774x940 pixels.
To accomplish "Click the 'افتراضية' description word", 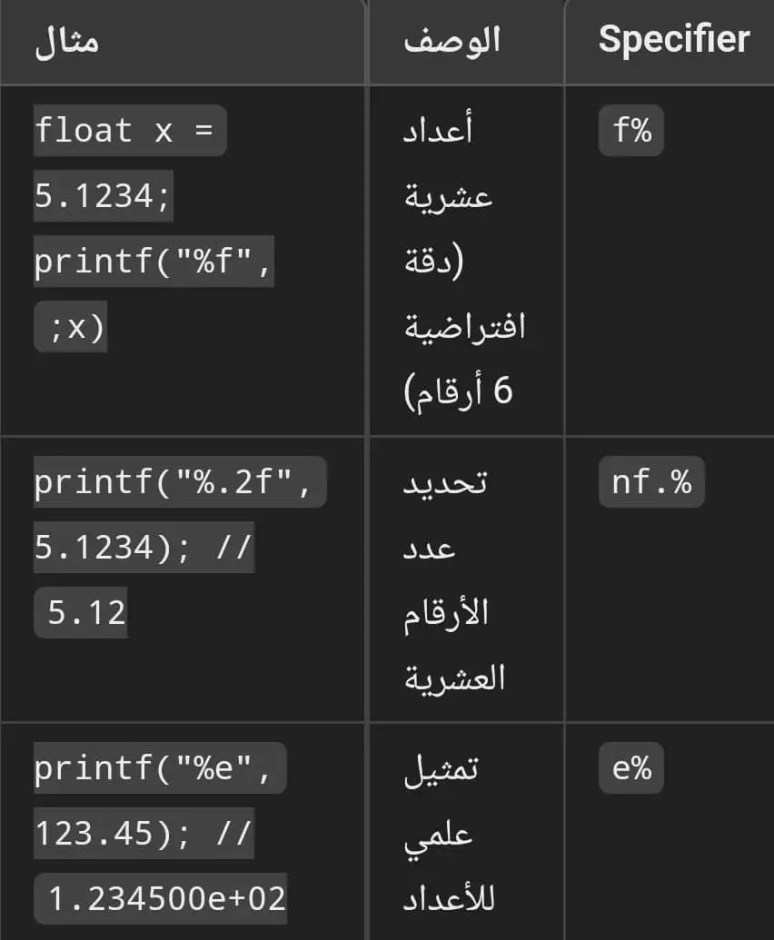I will pyautogui.click(x=464, y=327).
